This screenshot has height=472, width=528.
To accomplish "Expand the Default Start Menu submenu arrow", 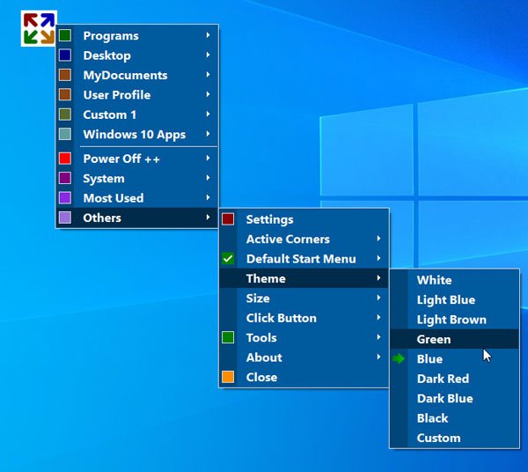I will point(378,258).
